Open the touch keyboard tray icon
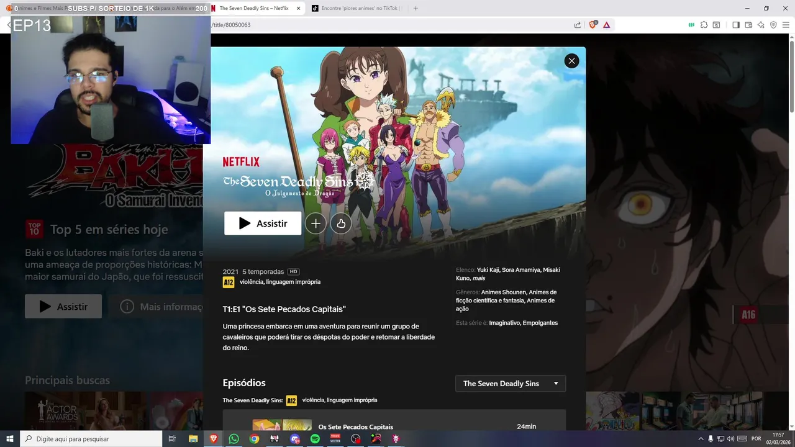 point(742,438)
